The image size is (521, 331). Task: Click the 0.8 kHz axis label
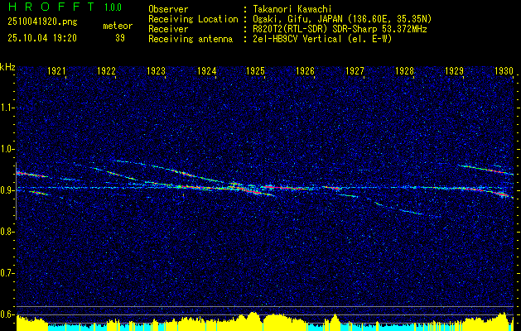tap(7, 232)
